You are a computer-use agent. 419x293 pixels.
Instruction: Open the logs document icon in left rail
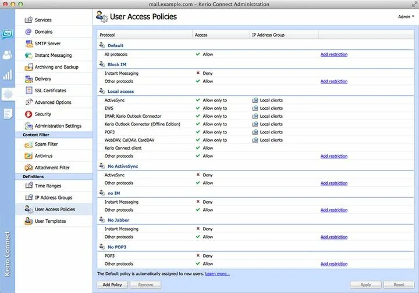[7, 114]
